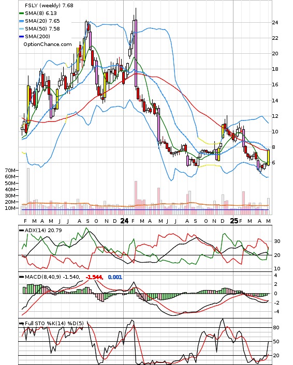Click the tallest February 2024 candlestick
The height and width of the screenshot is (365, 293).
click(x=136, y=53)
